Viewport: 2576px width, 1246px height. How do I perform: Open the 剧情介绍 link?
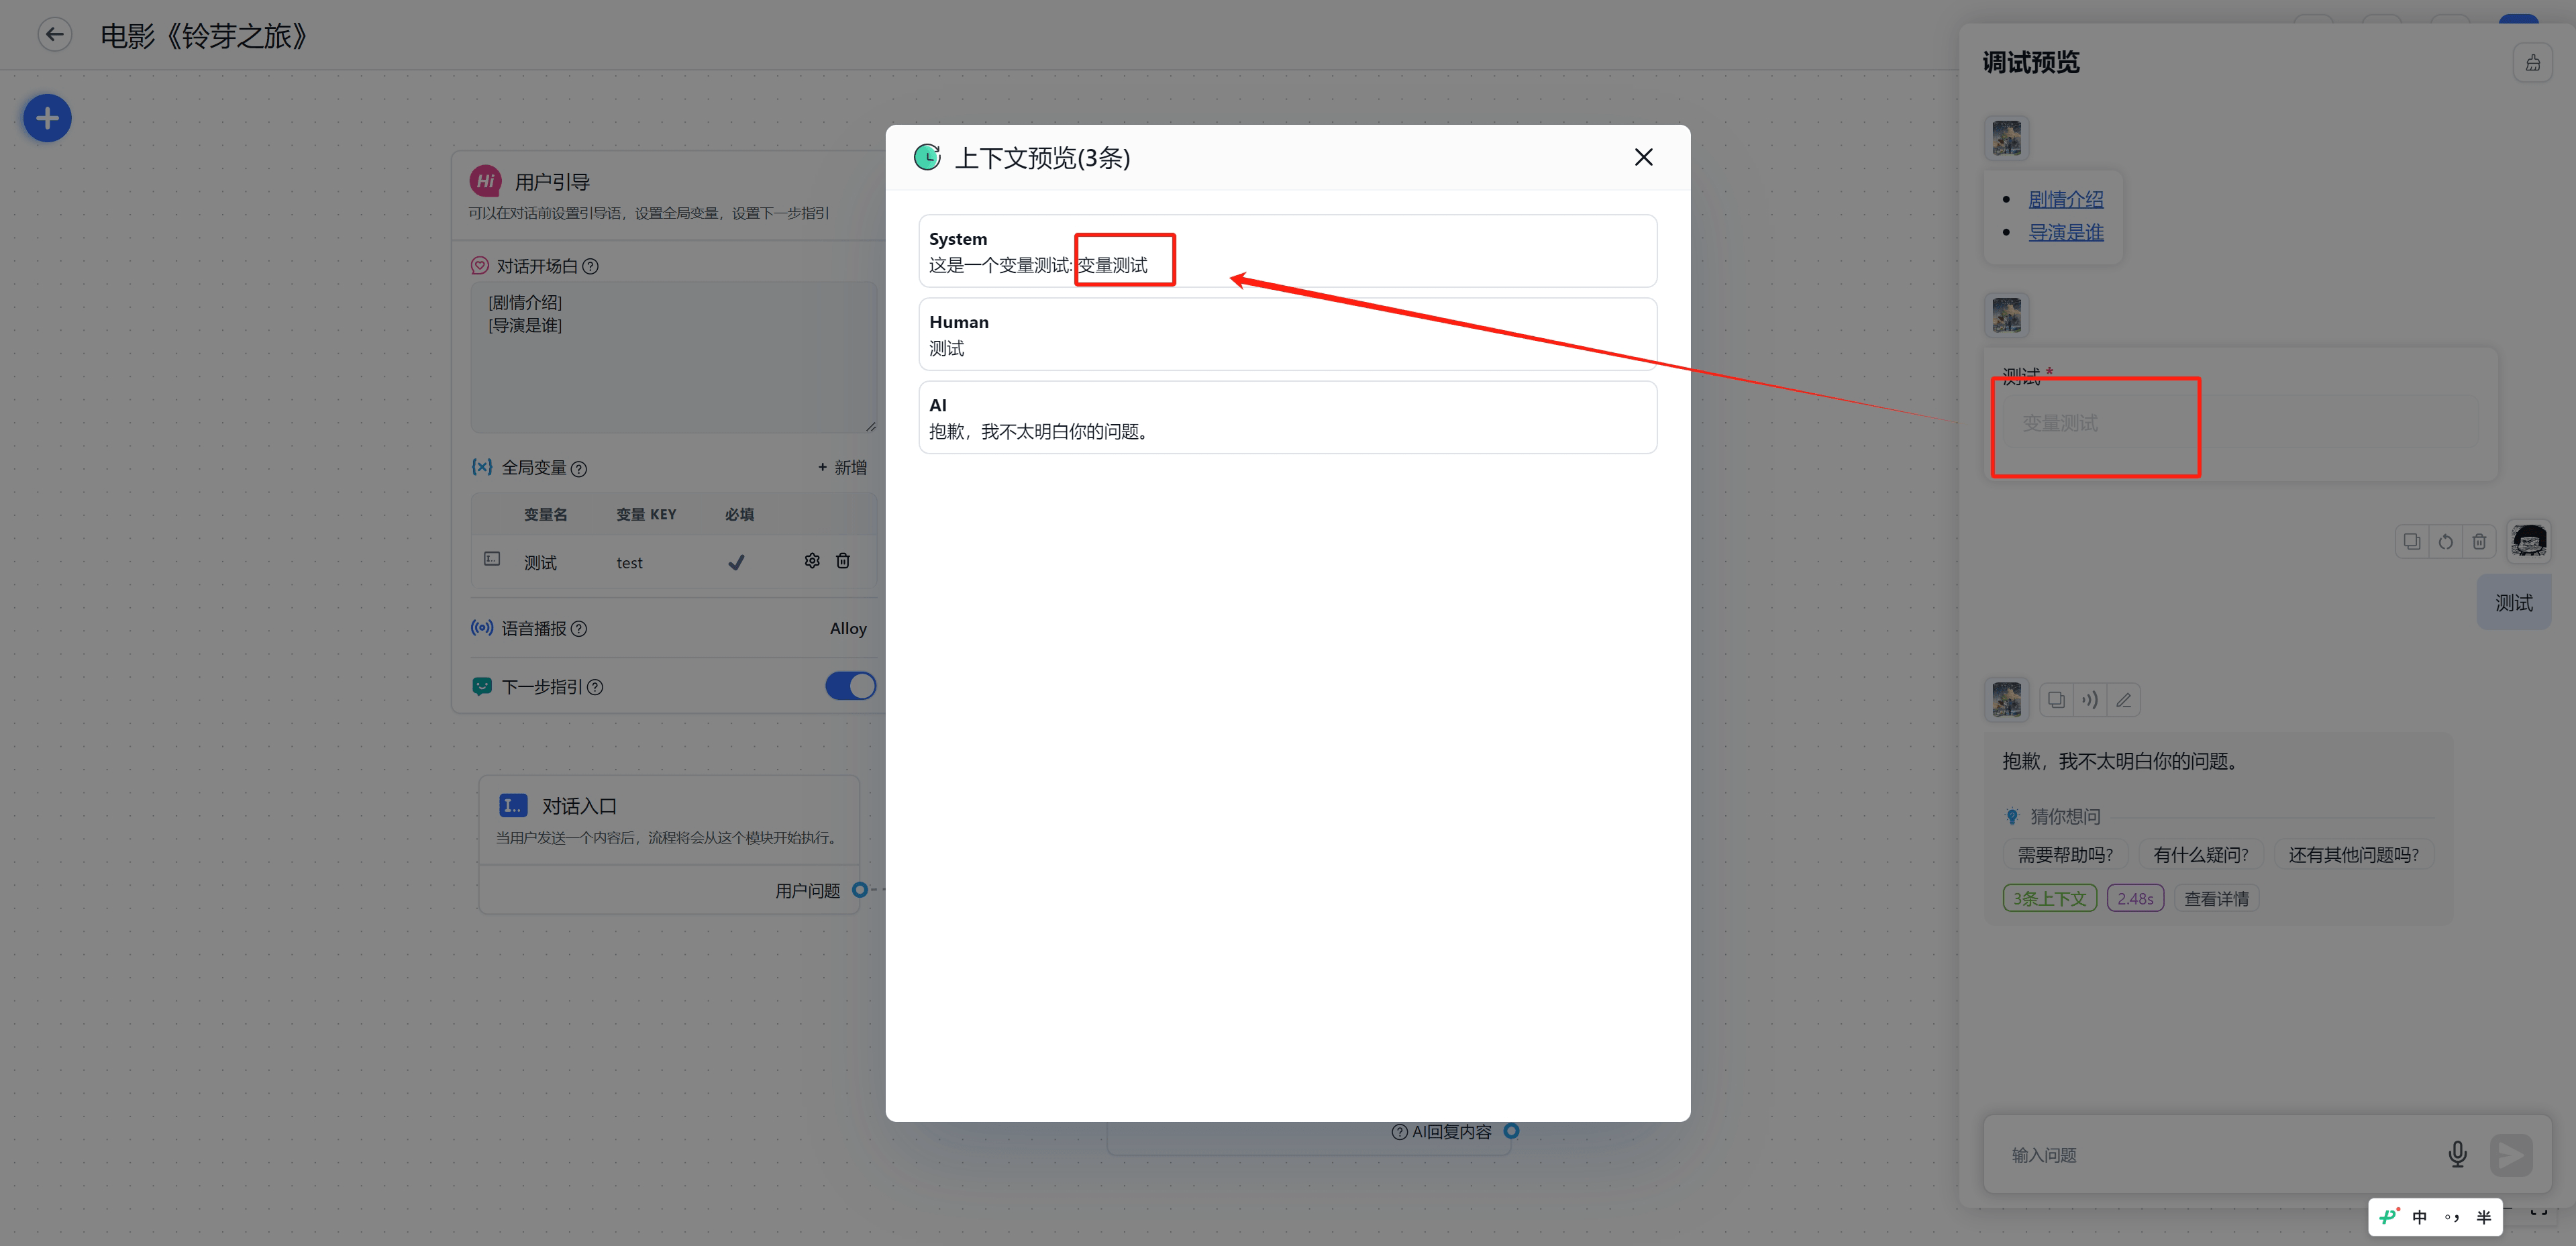(2065, 199)
